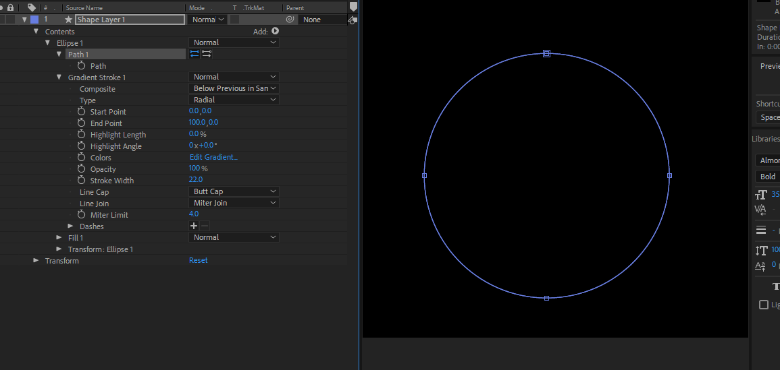
Task: Click Edit Gradient link
Action: (x=214, y=157)
